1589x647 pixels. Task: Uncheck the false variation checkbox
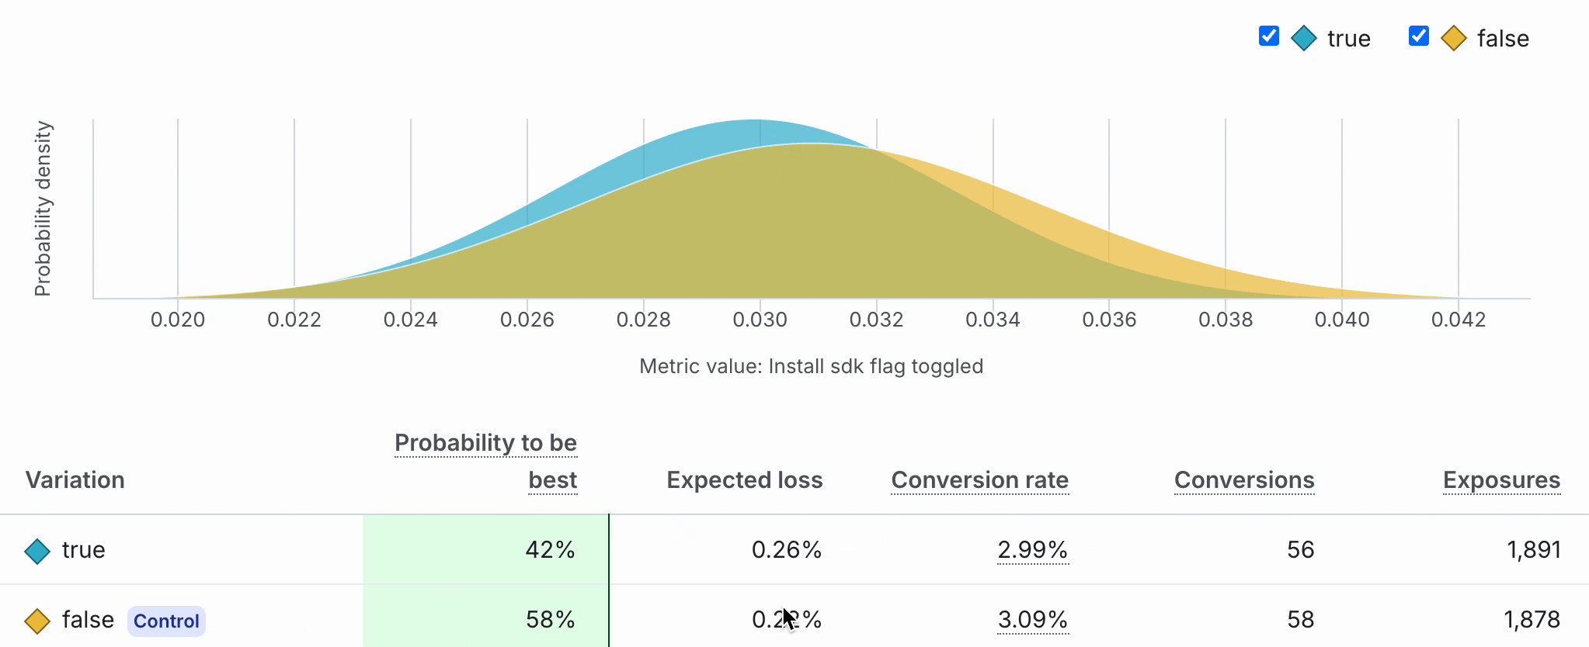pos(1418,36)
